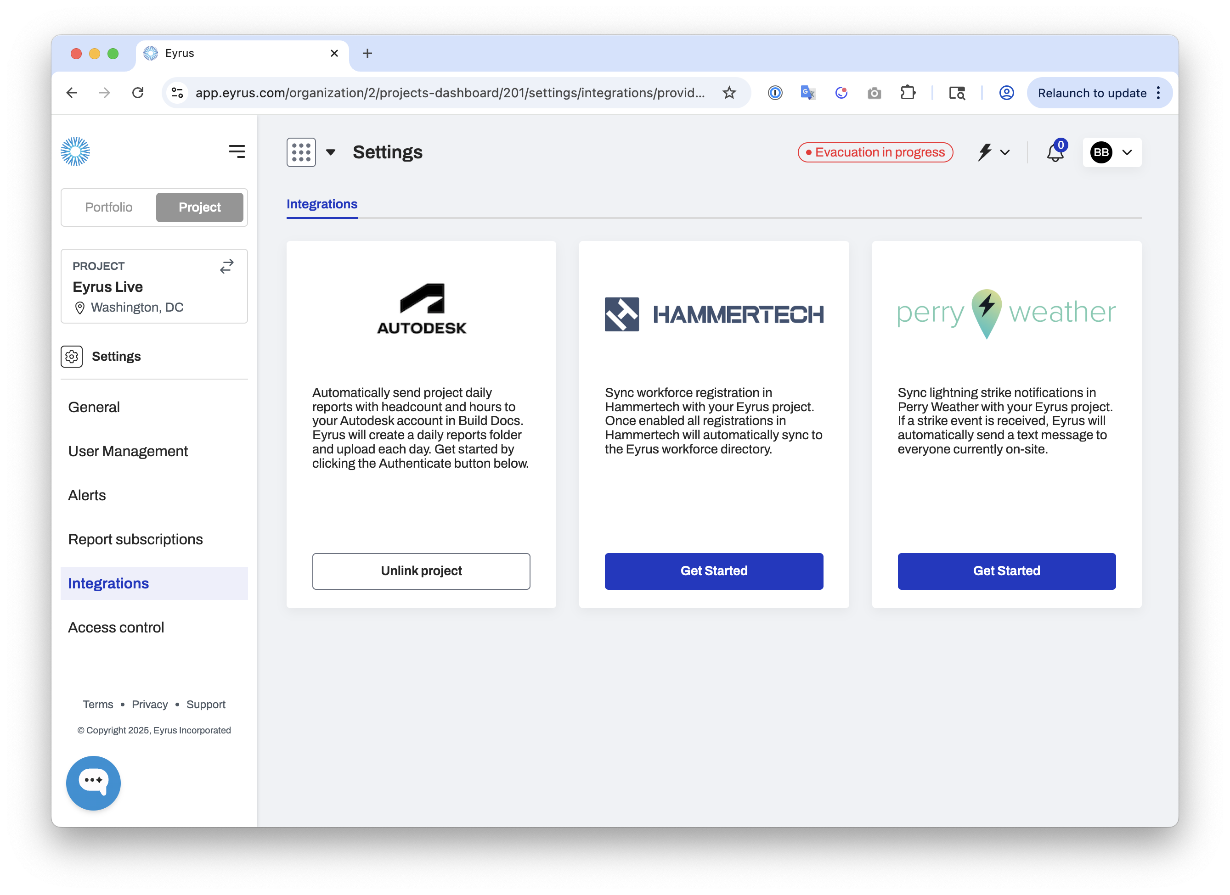The height and width of the screenshot is (895, 1230).
Task: Click the project switch arrows icon
Action: [x=227, y=266]
